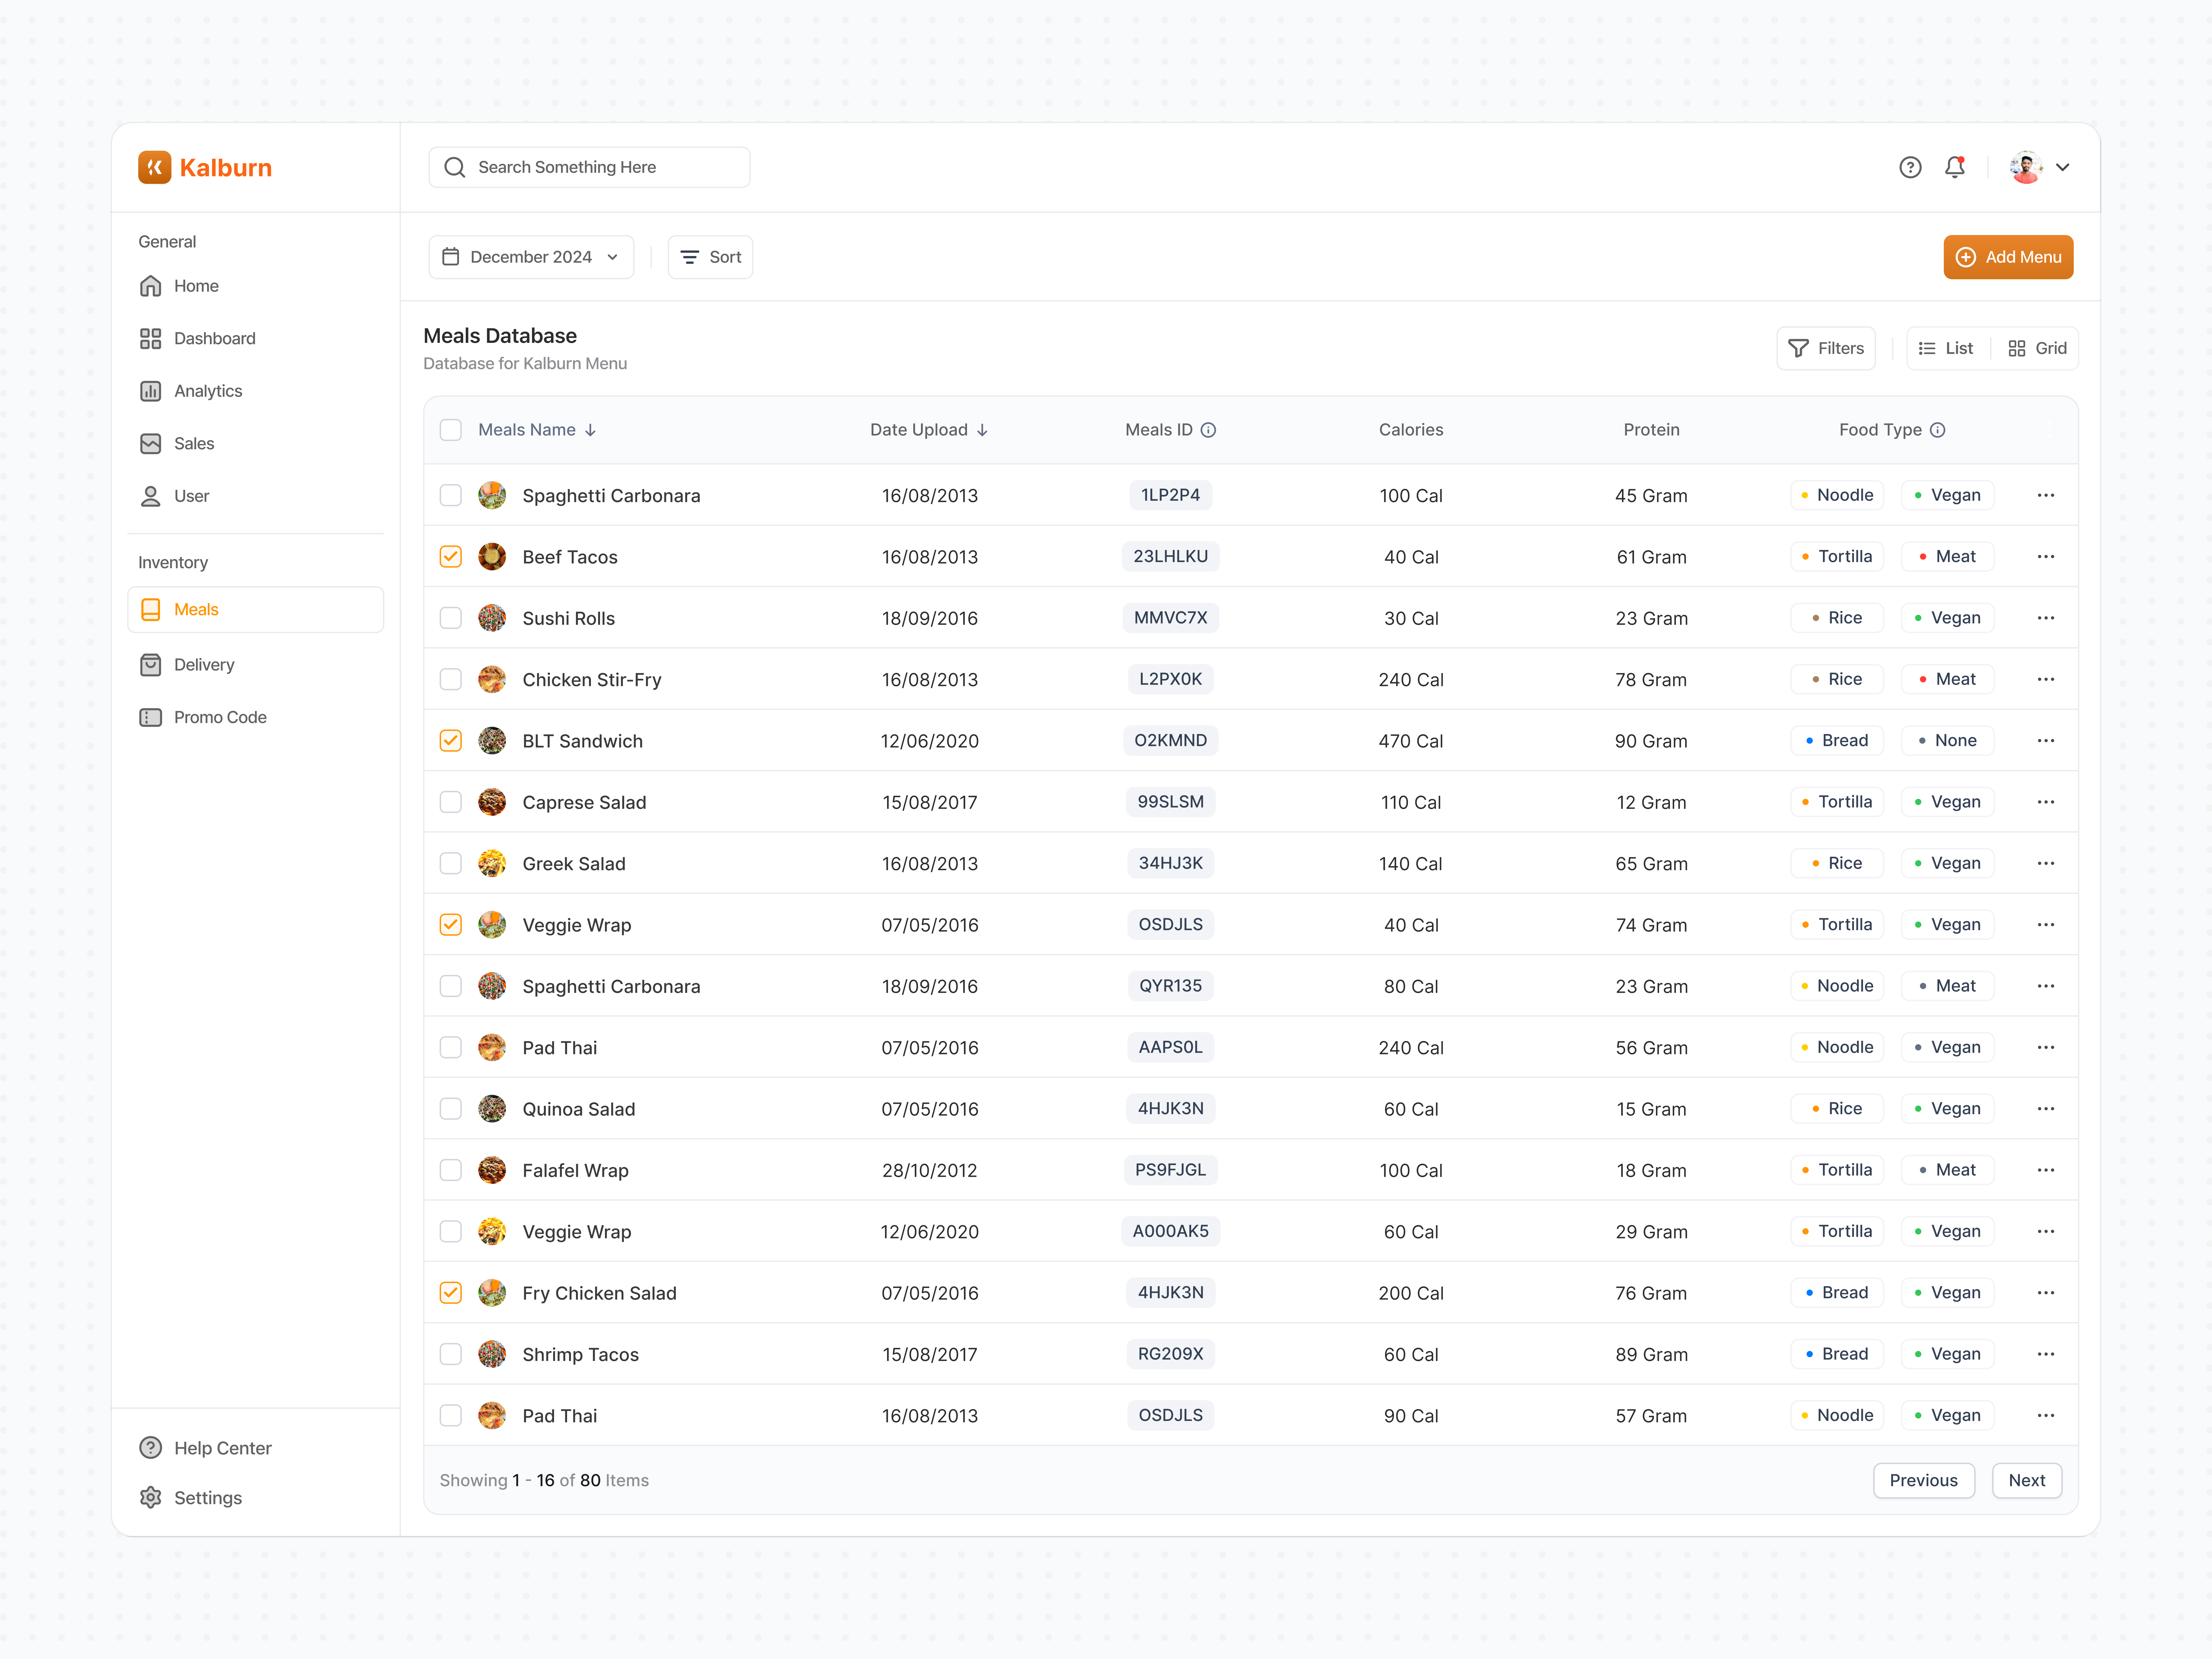This screenshot has height=1659, width=2212.
Task: Switch to List view
Action: (x=1945, y=348)
